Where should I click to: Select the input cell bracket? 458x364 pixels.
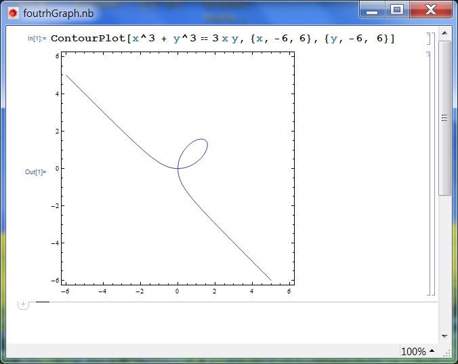point(428,39)
